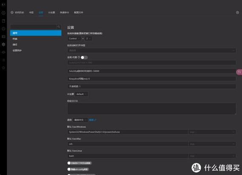Switch to the UI主题 tab

51,12
